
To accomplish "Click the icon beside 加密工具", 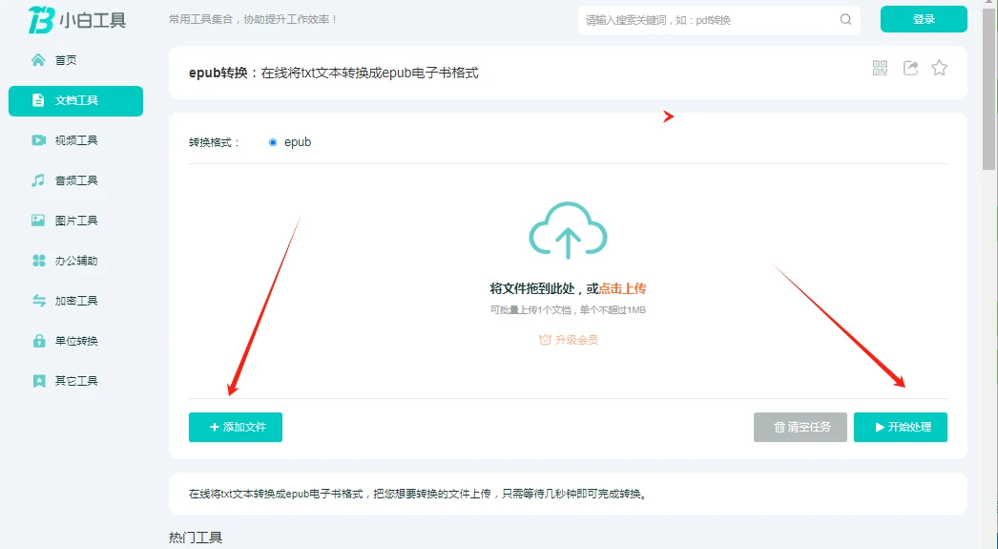I will click(39, 301).
